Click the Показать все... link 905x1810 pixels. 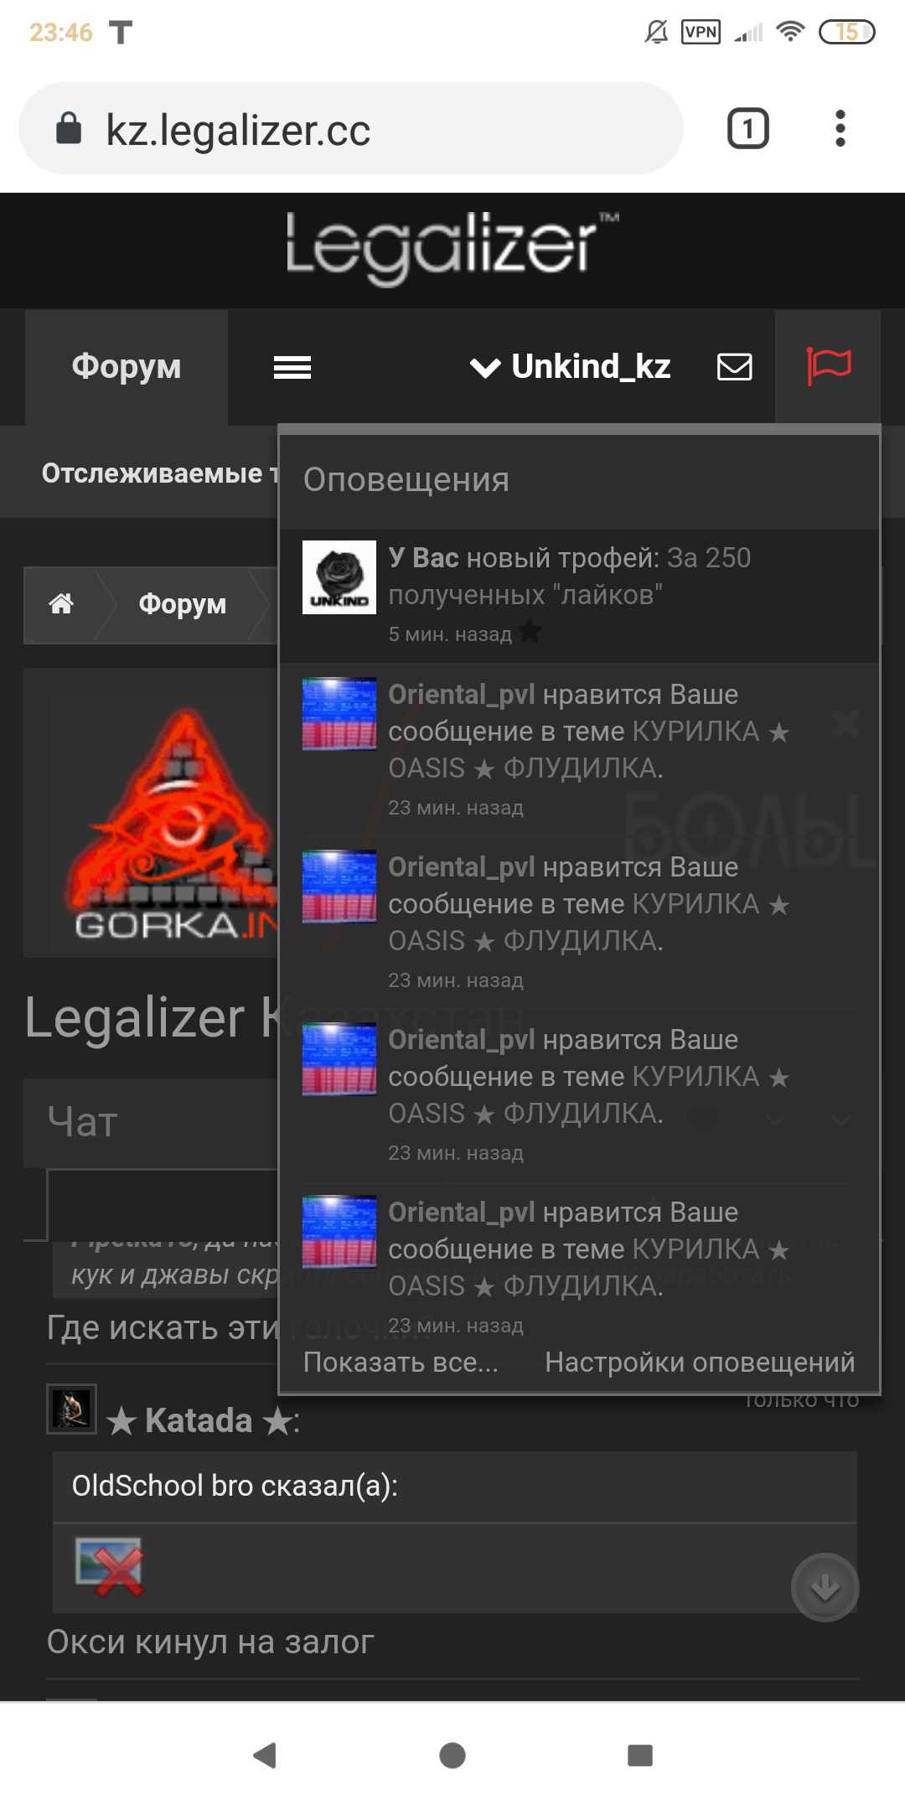pyautogui.click(x=401, y=1363)
